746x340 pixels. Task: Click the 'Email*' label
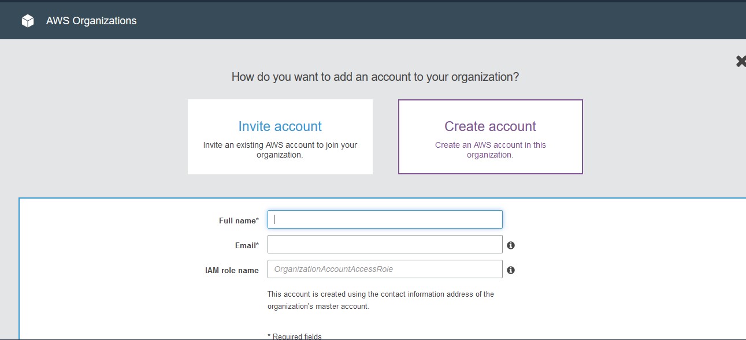[246, 245]
